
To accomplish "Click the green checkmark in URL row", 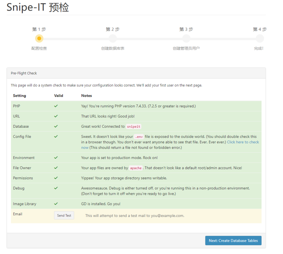I will pos(56,116).
